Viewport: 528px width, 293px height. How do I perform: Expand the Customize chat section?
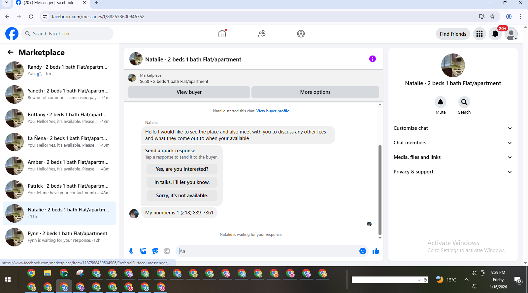pyautogui.click(x=453, y=128)
